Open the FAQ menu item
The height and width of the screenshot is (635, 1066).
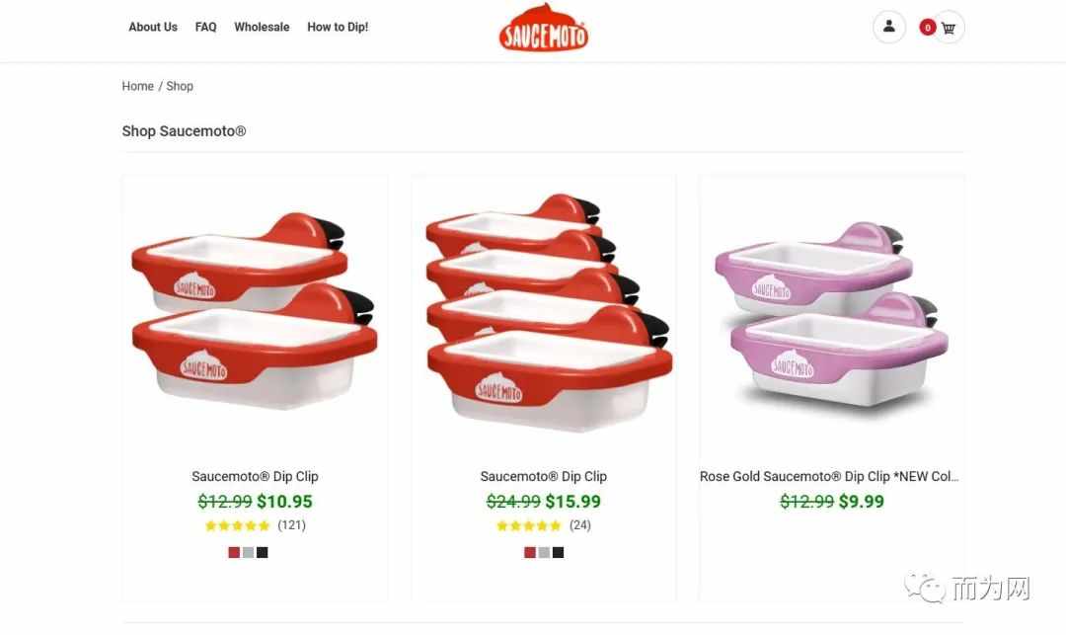[206, 28]
